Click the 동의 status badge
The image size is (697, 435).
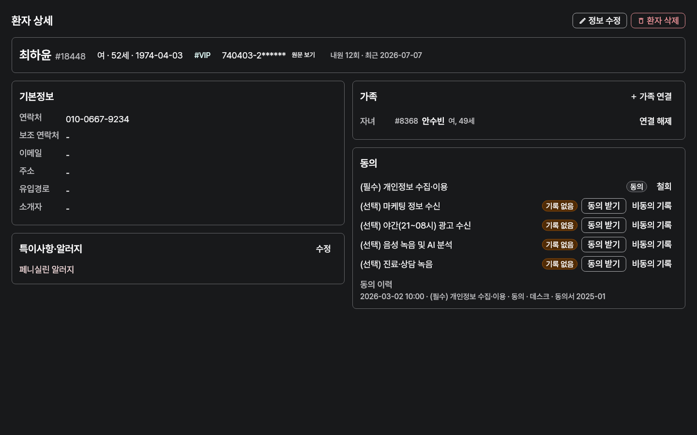coord(636,187)
